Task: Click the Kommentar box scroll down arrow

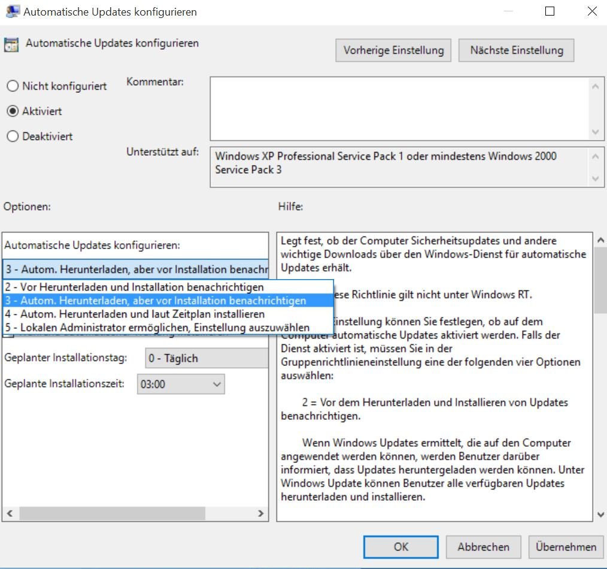Action: 596,132
